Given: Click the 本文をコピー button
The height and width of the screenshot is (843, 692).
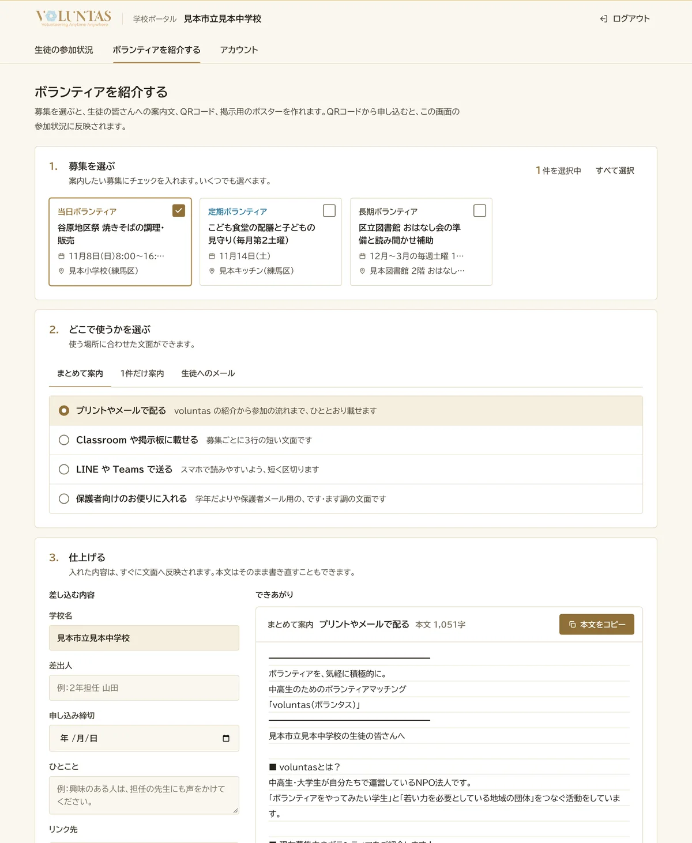Looking at the screenshot, I should pos(597,625).
